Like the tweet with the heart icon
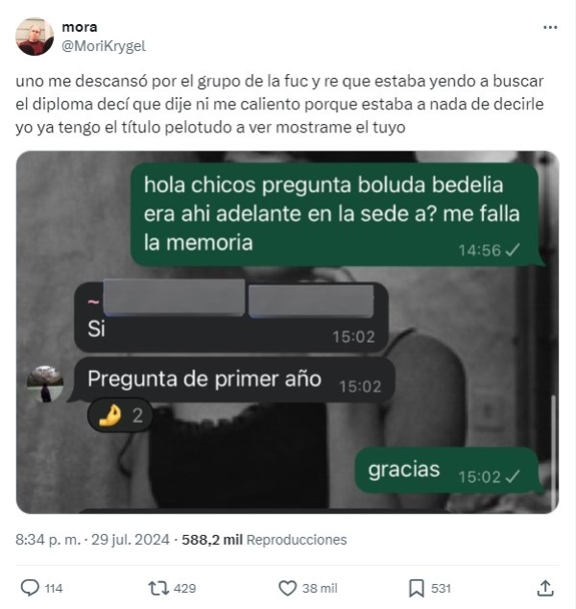This screenshot has width=576, height=609. [288, 588]
